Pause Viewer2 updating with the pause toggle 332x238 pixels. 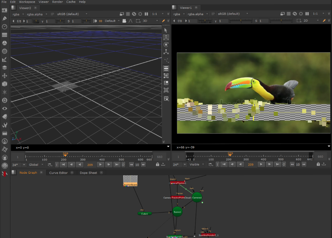tap(146, 14)
